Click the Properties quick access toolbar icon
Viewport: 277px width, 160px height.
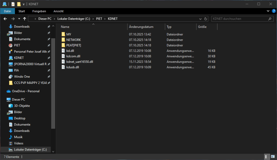tap(13, 4)
